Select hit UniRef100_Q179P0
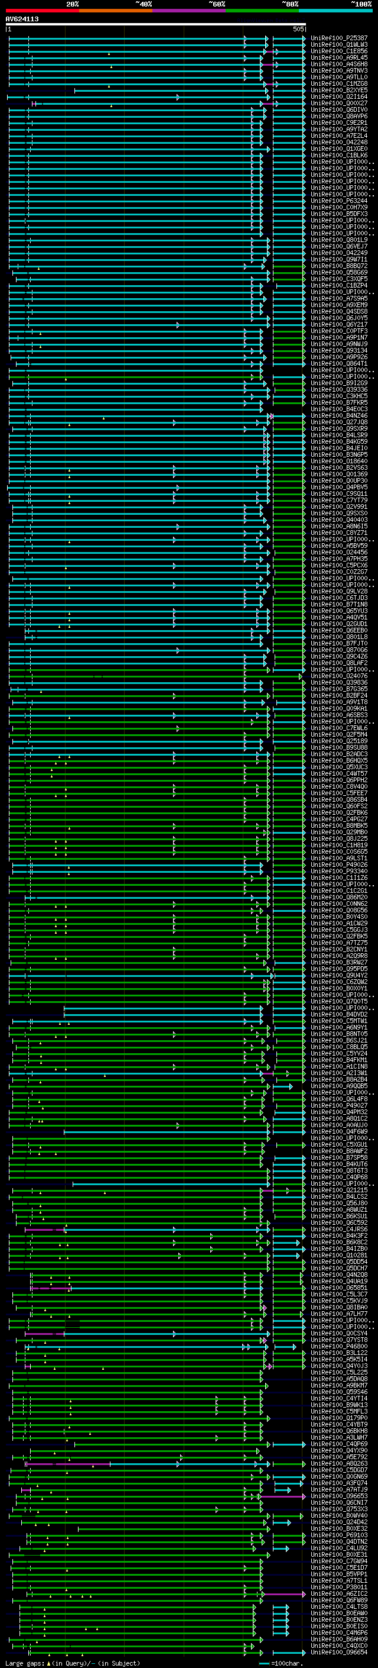The height and width of the screenshot is (1668, 378). pos(339,1418)
